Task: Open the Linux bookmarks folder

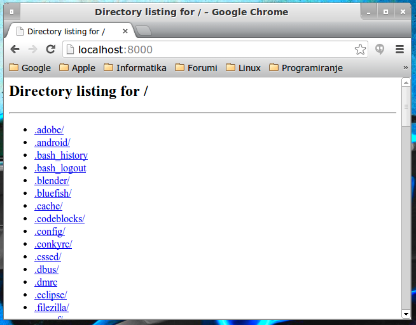Action: click(243, 68)
